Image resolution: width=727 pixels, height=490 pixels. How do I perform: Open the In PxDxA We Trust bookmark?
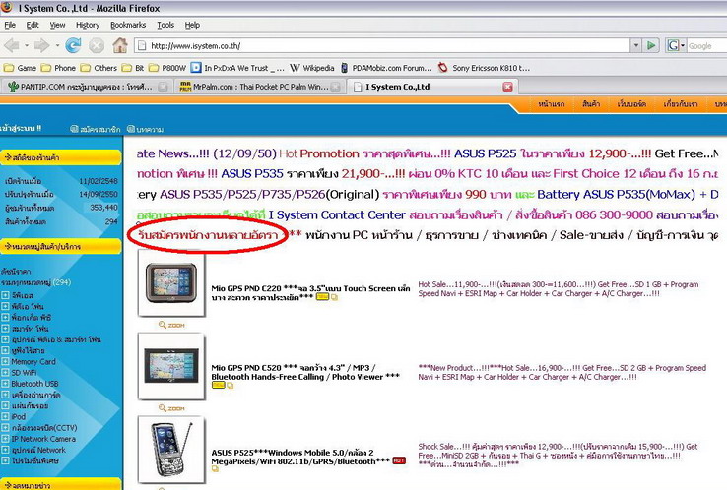[x=237, y=68]
